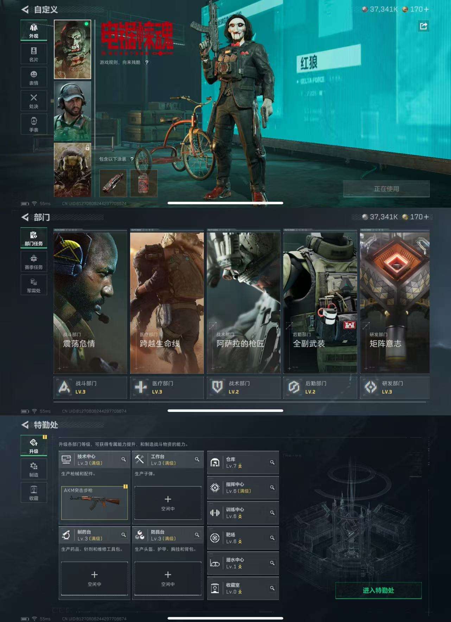The height and width of the screenshot is (622, 451).
Task: Click the back arrow beside 自定义
Action: [x=25, y=9]
